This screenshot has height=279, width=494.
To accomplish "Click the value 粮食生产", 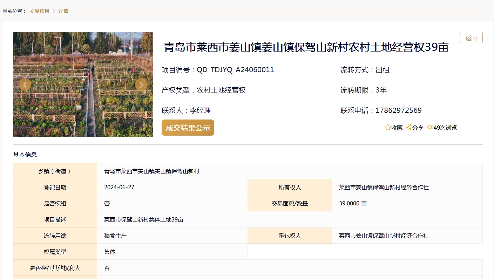I will [x=115, y=236].
